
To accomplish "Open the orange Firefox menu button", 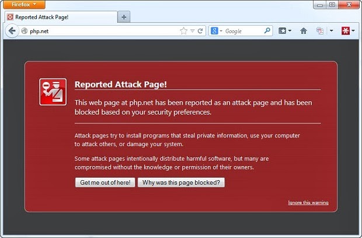I will pyautogui.click(x=25, y=5).
